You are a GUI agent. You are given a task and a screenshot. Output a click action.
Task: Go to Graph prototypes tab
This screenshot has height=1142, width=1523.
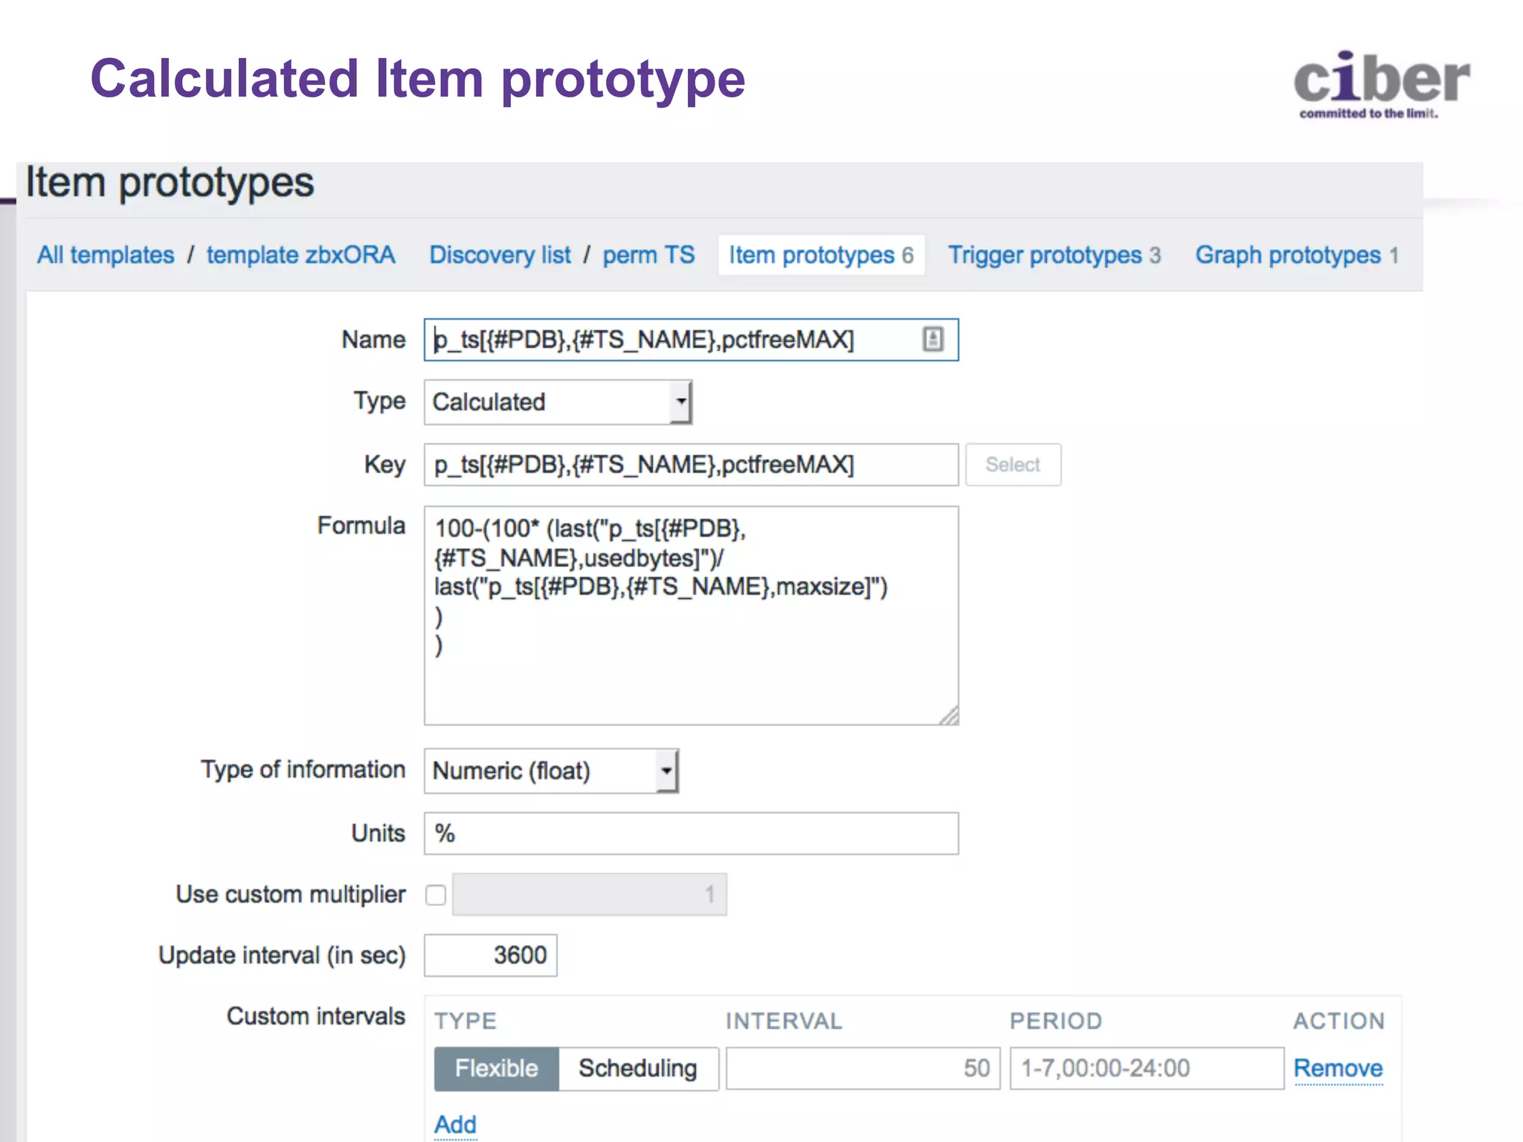pos(1297,255)
